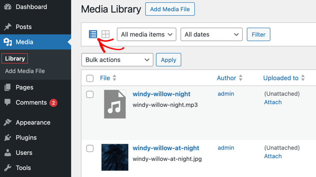316x177 pixels.
Task: Open the All media items dropdown
Action: click(146, 34)
